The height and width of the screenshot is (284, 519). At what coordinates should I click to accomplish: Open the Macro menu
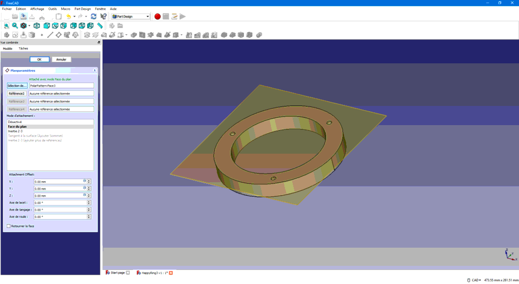click(x=65, y=9)
